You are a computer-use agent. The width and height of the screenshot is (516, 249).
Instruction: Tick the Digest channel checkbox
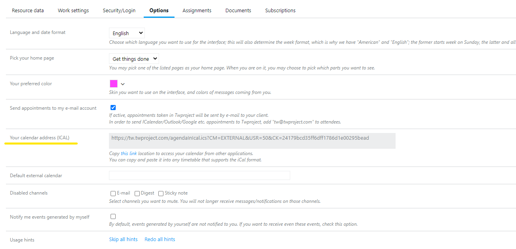coord(137,193)
